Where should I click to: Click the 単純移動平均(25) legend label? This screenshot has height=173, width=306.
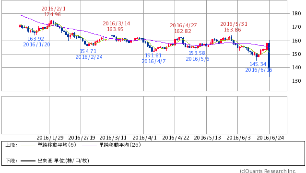(x=120, y=145)
